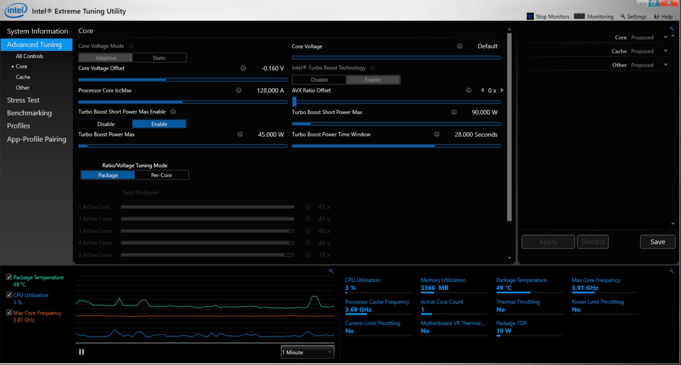Expand the Core Proposed section

(x=665, y=37)
